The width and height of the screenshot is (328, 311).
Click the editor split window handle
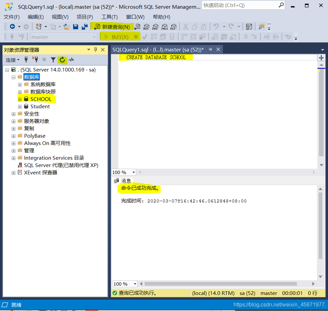pyautogui.click(x=321, y=57)
